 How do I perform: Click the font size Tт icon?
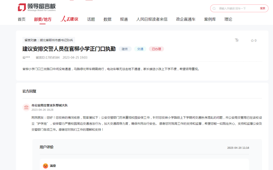click(x=236, y=40)
